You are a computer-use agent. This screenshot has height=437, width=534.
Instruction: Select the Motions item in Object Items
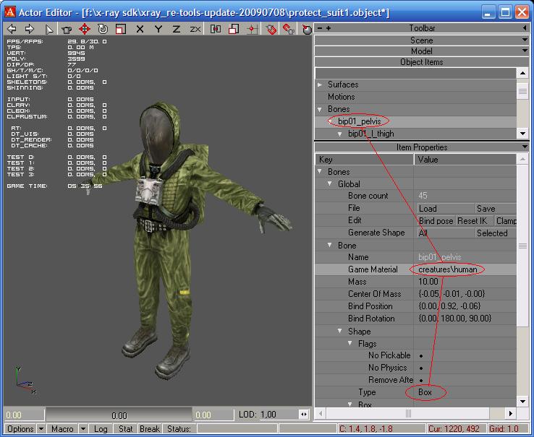click(341, 97)
